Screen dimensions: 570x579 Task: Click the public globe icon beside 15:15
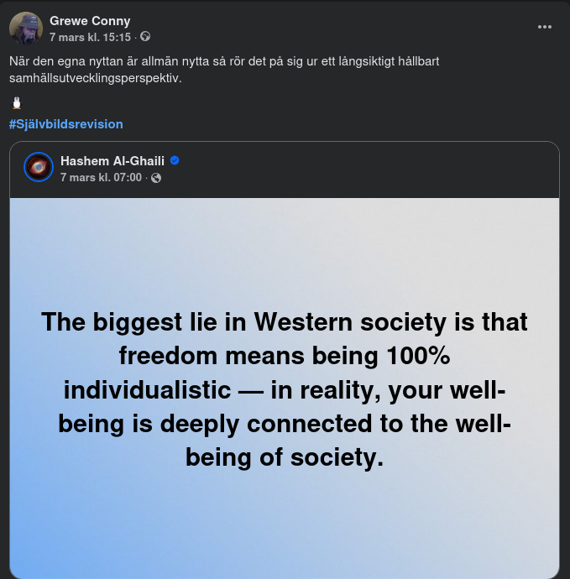coord(146,37)
